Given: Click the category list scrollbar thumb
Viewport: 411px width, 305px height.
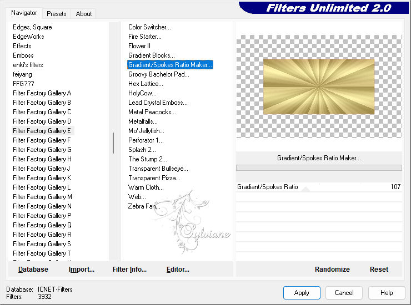Looking at the screenshot, I should click(113, 143).
